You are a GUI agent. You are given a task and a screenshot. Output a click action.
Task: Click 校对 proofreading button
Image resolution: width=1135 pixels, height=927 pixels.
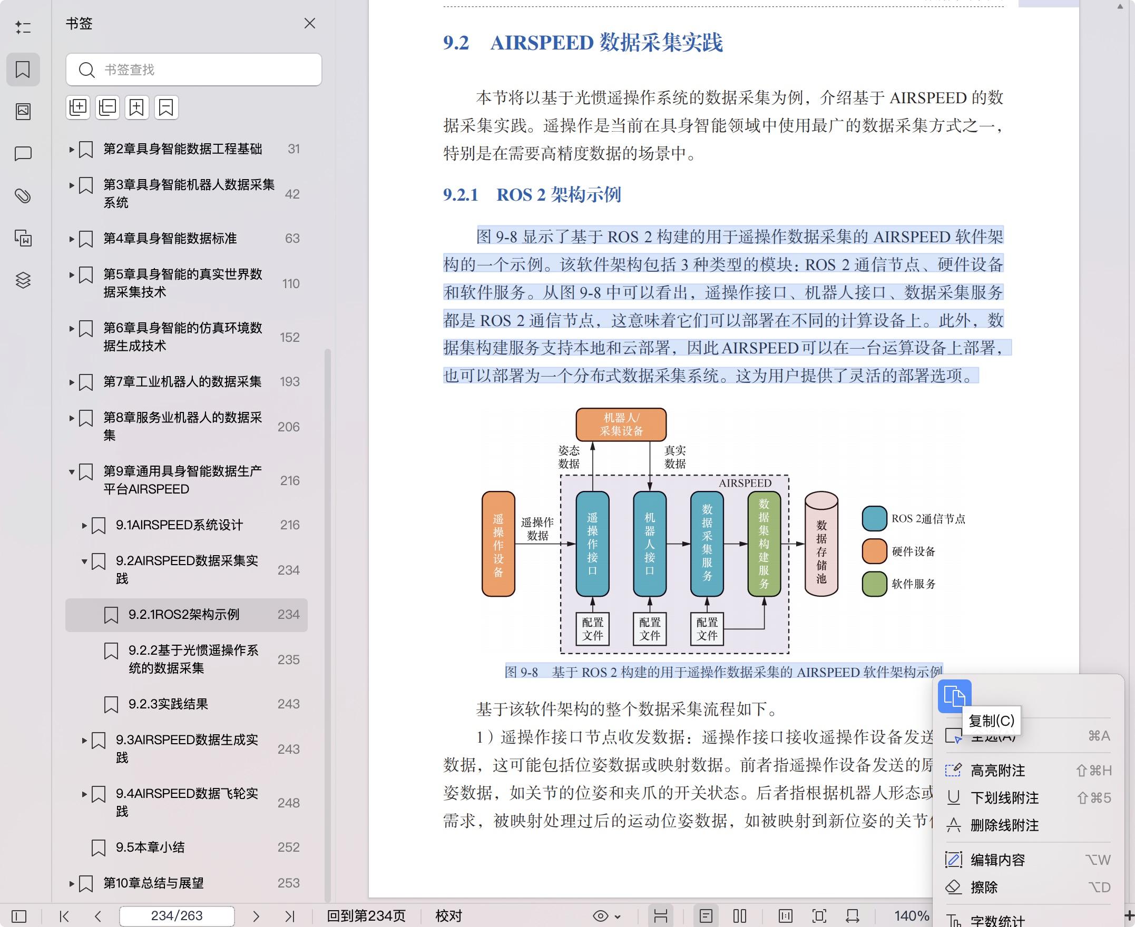coord(448,916)
